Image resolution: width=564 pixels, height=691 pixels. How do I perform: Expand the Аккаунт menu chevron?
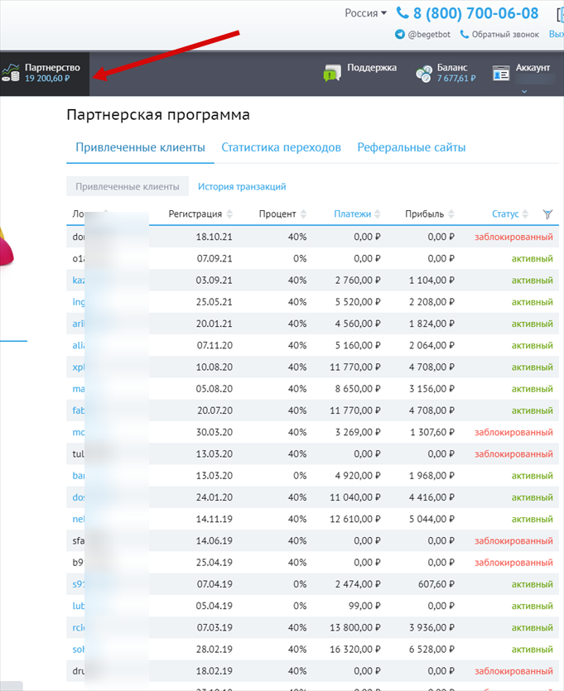pyautogui.click(x=524, y=92)
